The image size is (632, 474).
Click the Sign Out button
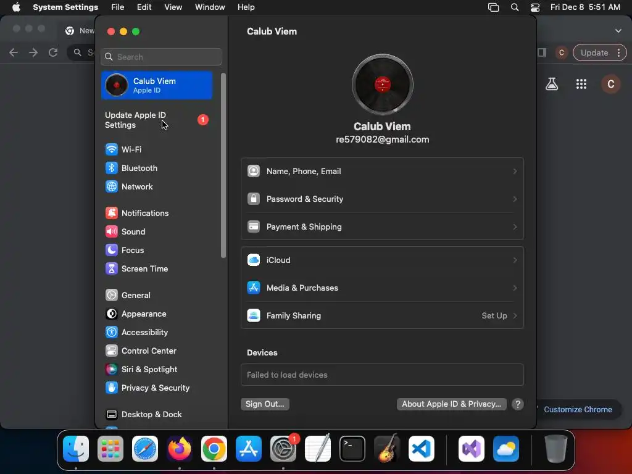(x=265, y=404)
